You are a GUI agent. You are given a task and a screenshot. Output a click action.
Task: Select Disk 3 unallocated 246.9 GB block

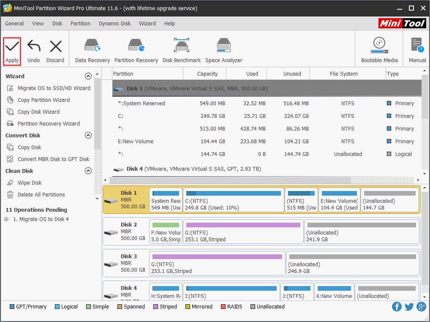353,263
